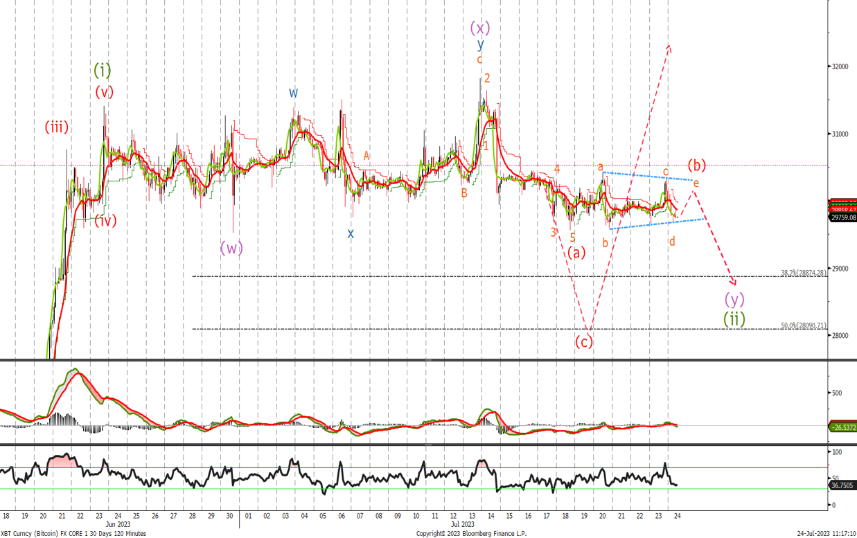Click the green (ii) target label

coord(734,319)
